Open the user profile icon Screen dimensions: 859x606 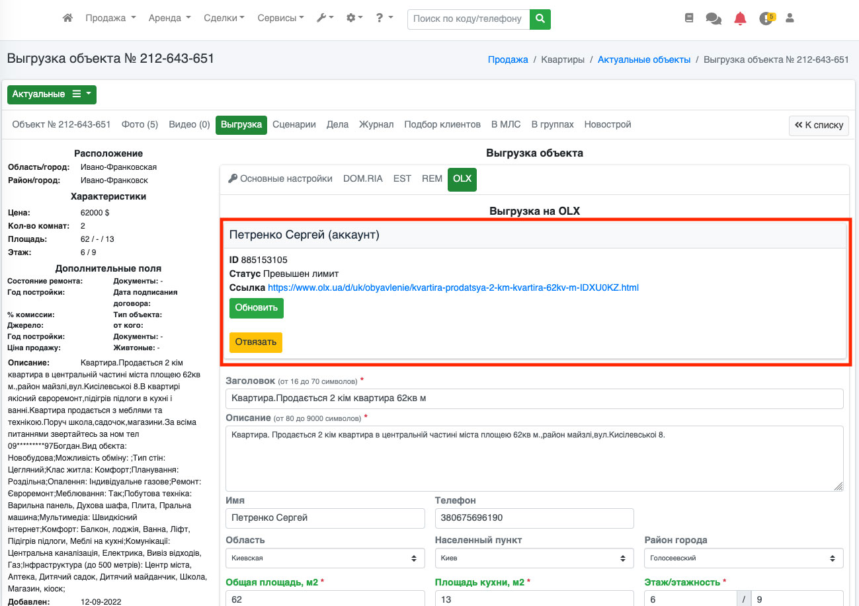point(790,19)
